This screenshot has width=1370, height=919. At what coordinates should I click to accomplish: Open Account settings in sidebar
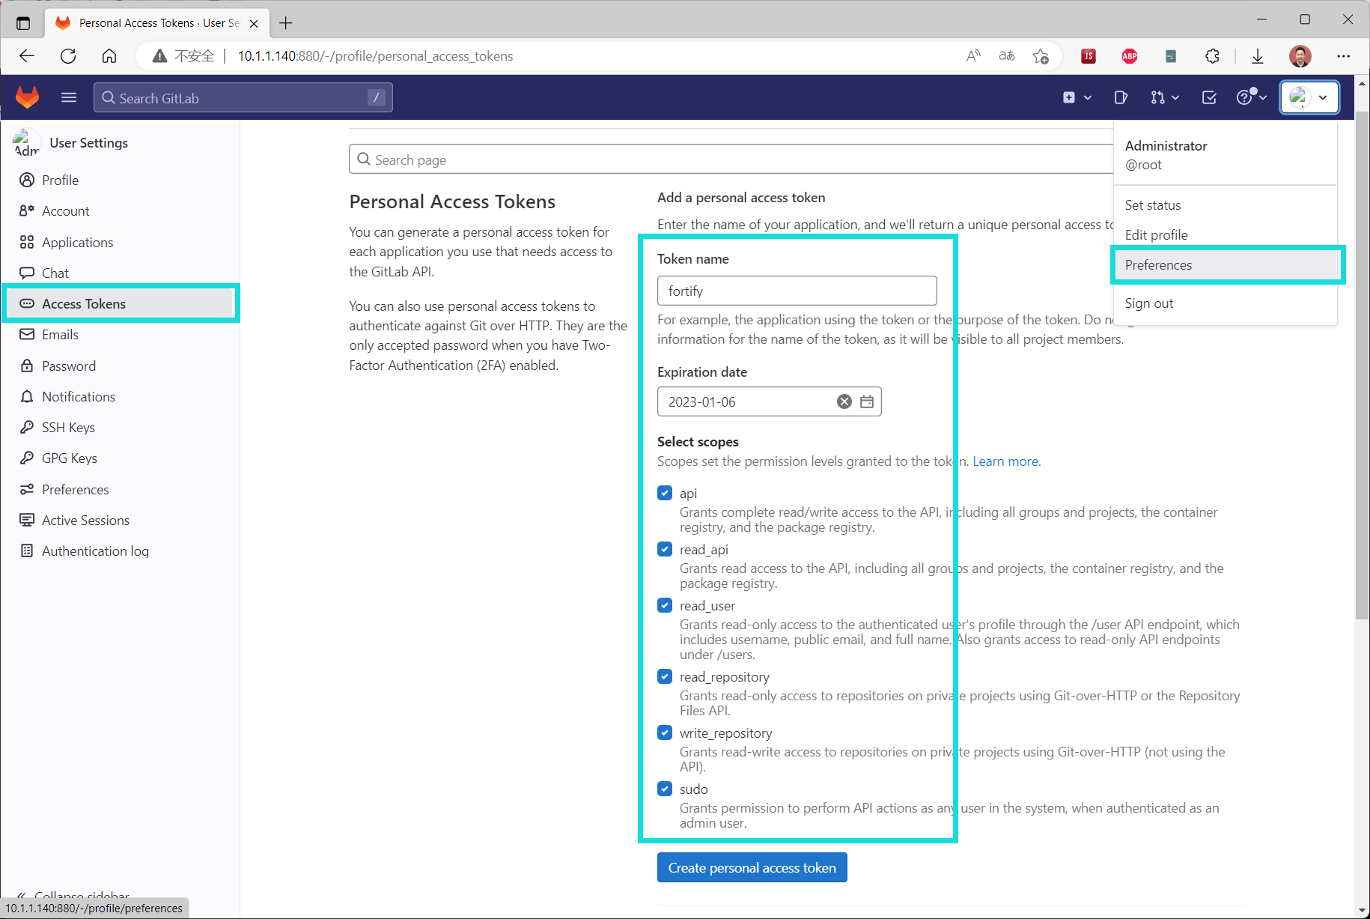[120, 211]
